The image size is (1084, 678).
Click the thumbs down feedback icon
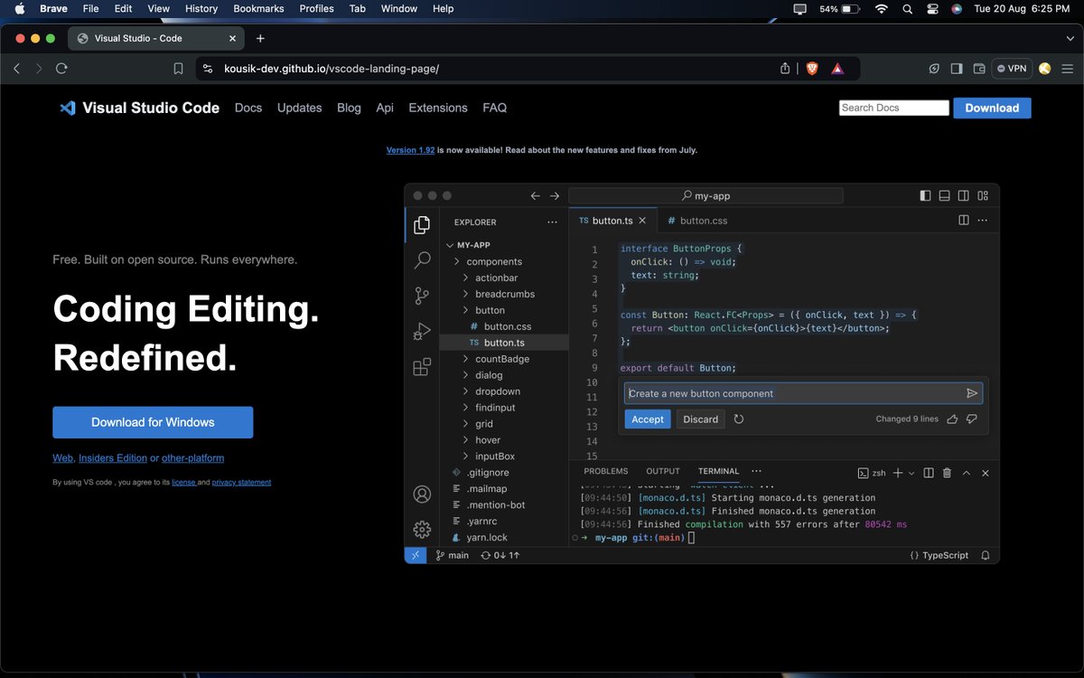[x=972, y=419]
